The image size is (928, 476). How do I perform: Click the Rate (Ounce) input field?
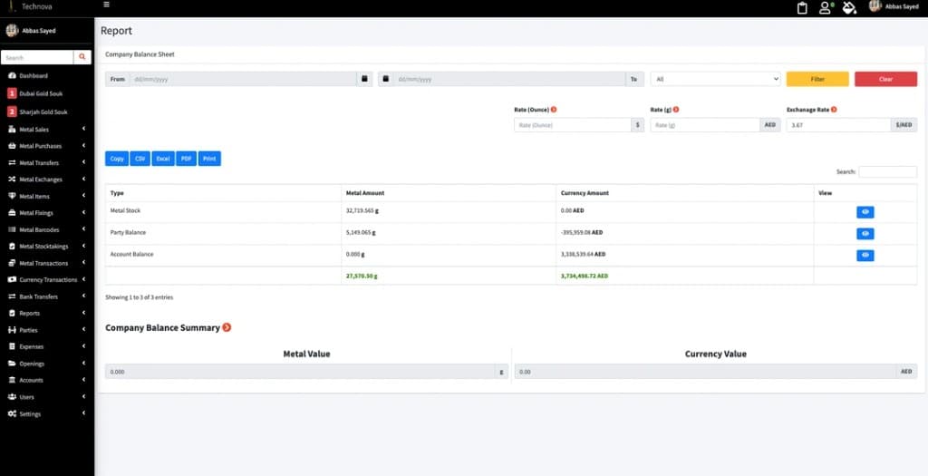pyautogui.click(x=573, y=125)
